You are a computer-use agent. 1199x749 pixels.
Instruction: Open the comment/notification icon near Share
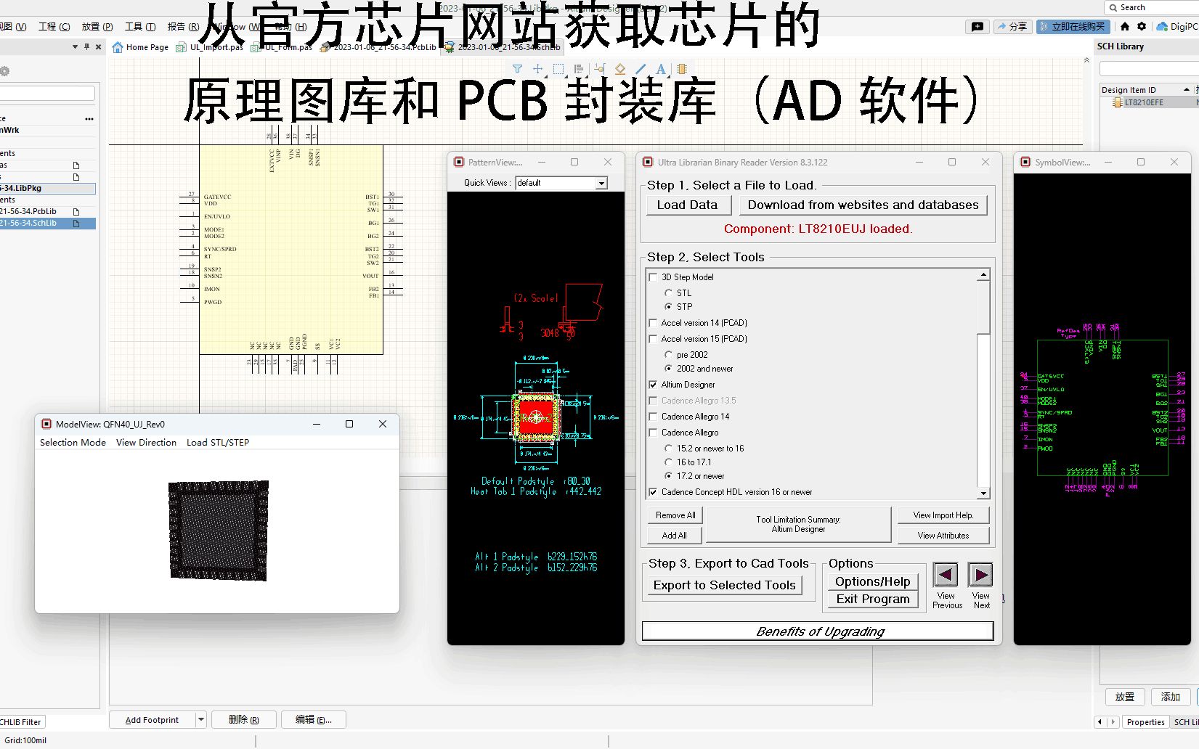[978, 26]
